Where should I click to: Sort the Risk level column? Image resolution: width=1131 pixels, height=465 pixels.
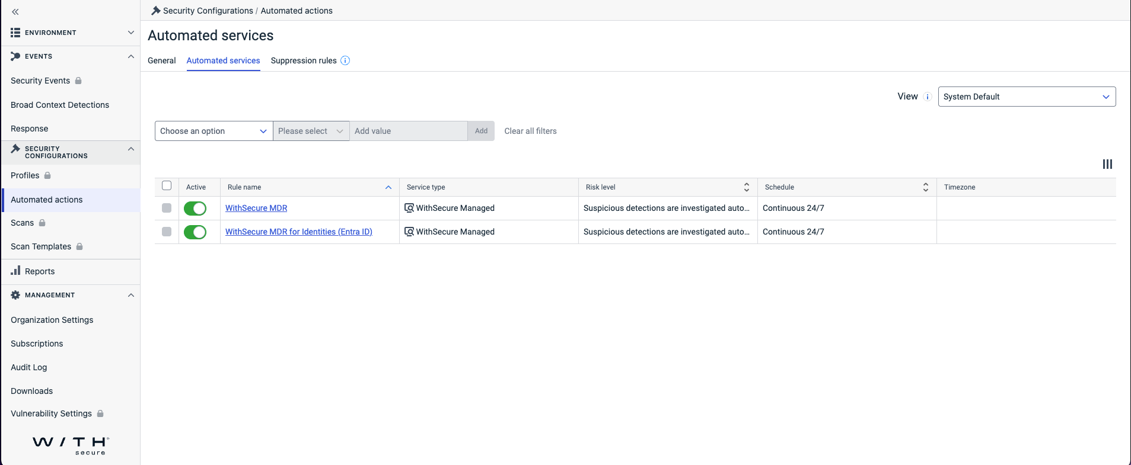point(747,187)
